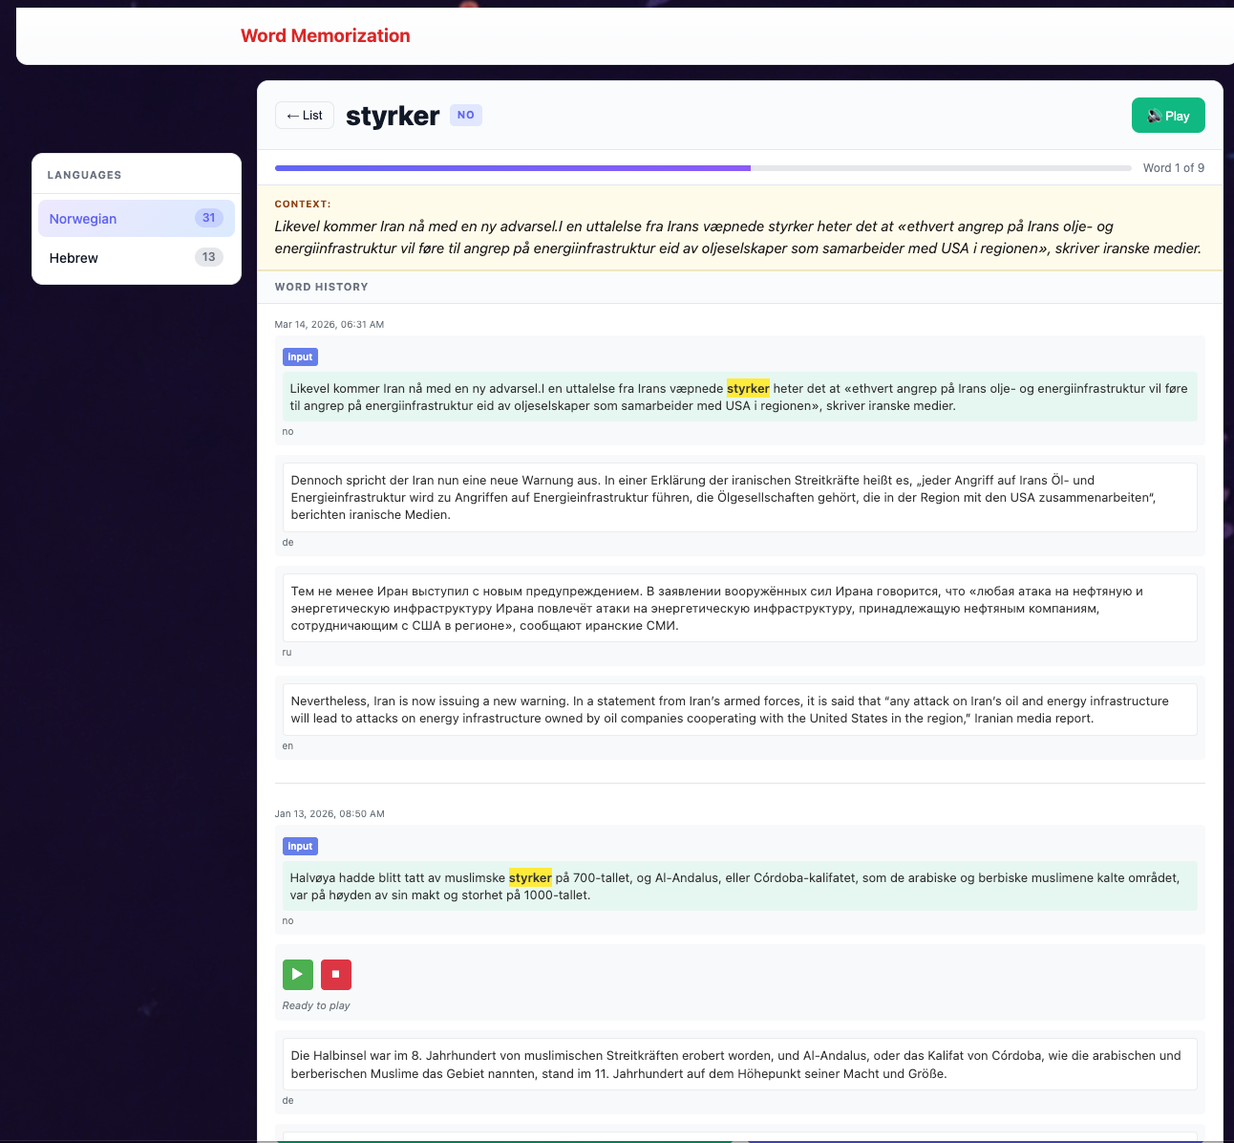This screenshot has width=1234, height=1143.
Task: Go back using the List button
Action: (305, 116)
